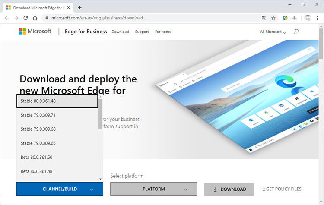Bookmark this page with the star
Viewport: 324px width, 205px height.
click(273, 18)
